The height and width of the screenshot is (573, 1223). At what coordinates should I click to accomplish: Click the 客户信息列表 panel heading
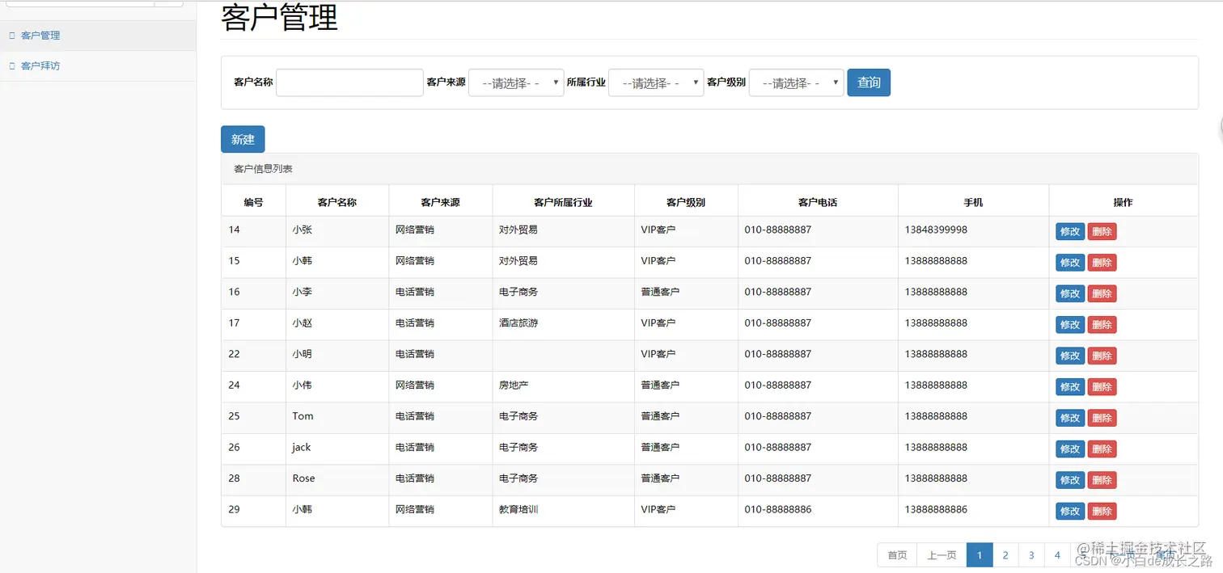tap(263, 169)
